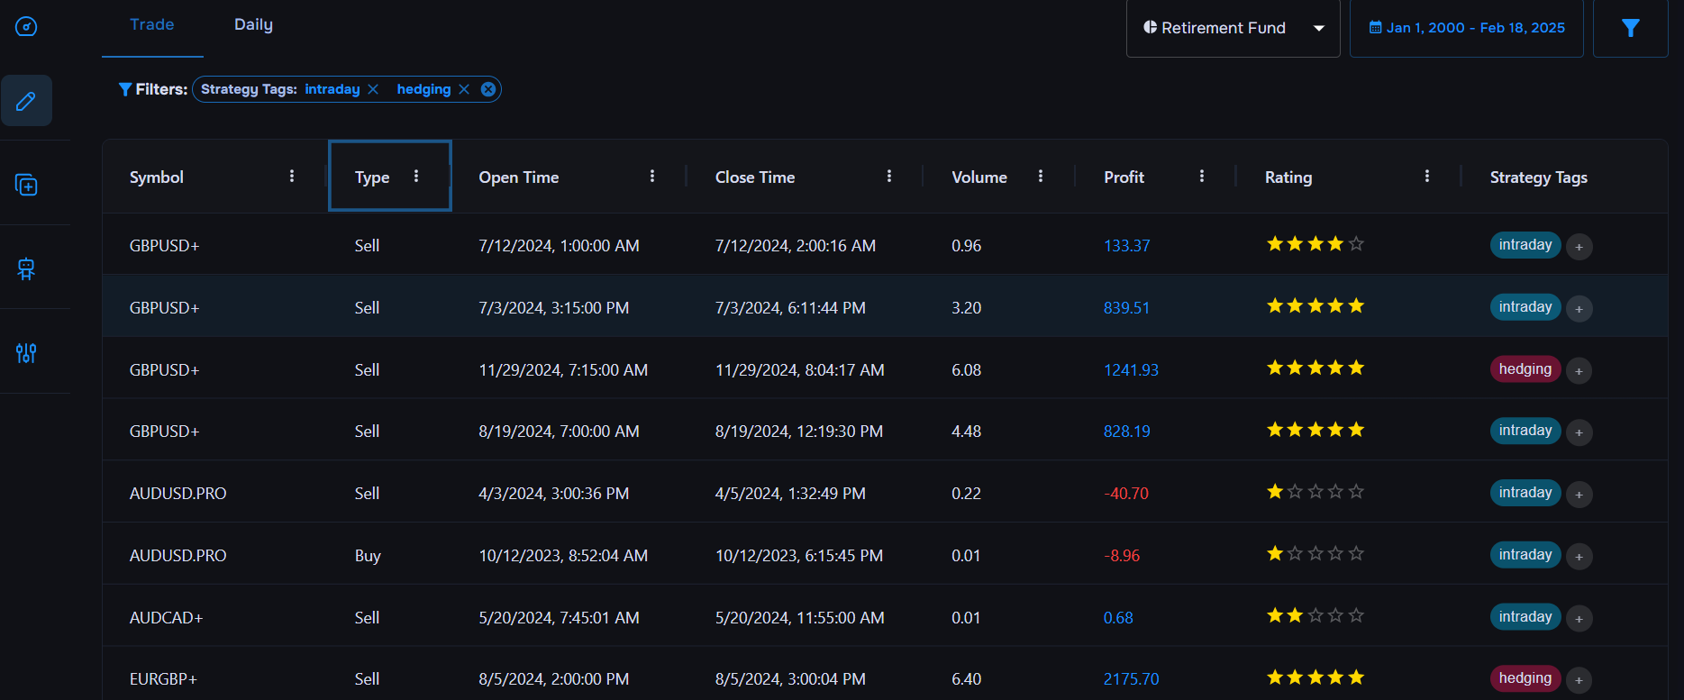Sort by Volume column header
This screenshot has height=700, width=1684.
979,177
